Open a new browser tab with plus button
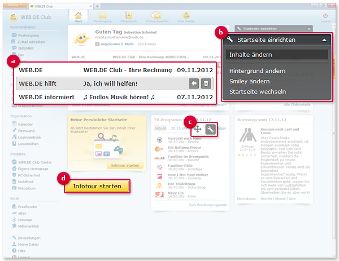This screenshot has height=261, width=339. tap(97, 6)
